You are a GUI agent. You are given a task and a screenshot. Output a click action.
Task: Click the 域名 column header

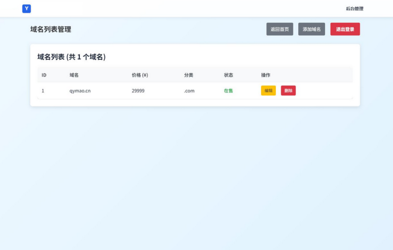click(74, 75)
